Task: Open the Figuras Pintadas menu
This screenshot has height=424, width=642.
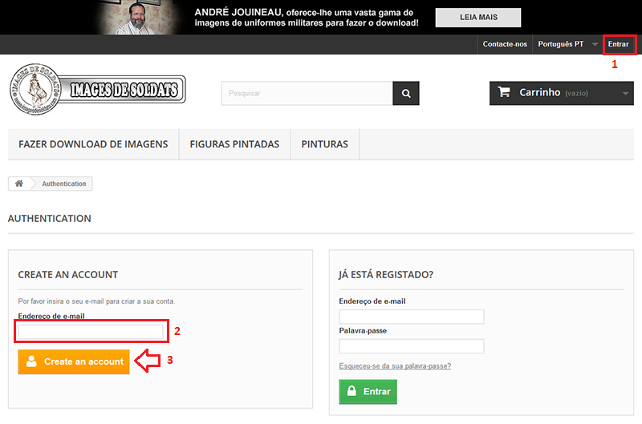Action: 234,144
